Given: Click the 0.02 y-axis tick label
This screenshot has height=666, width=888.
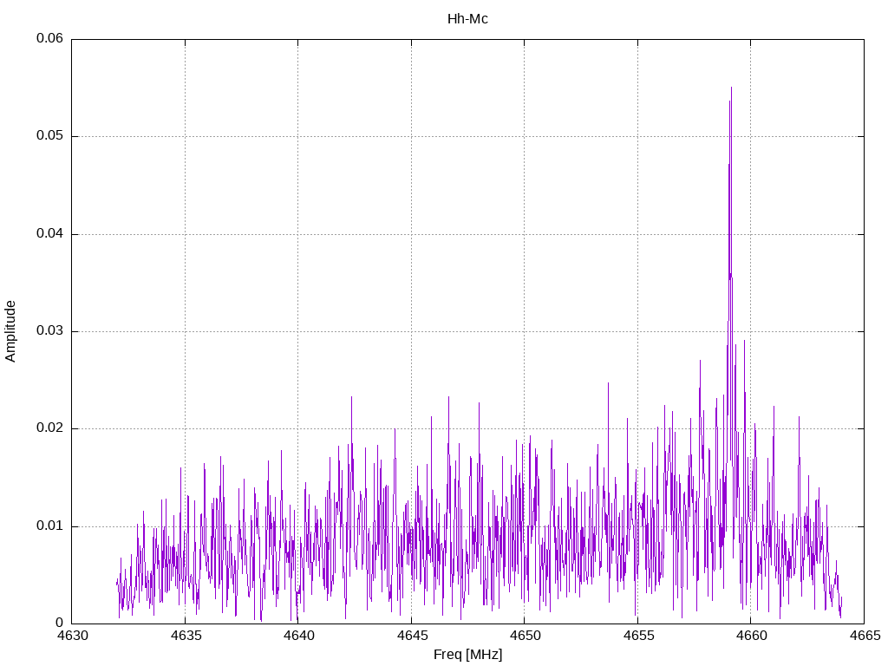Looking at the screenshot, I should pos(49,428).
